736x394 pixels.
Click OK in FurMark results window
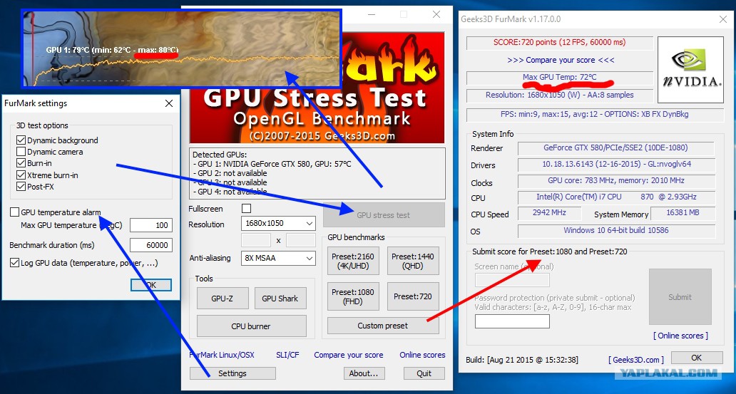click(x=697, y=358)
